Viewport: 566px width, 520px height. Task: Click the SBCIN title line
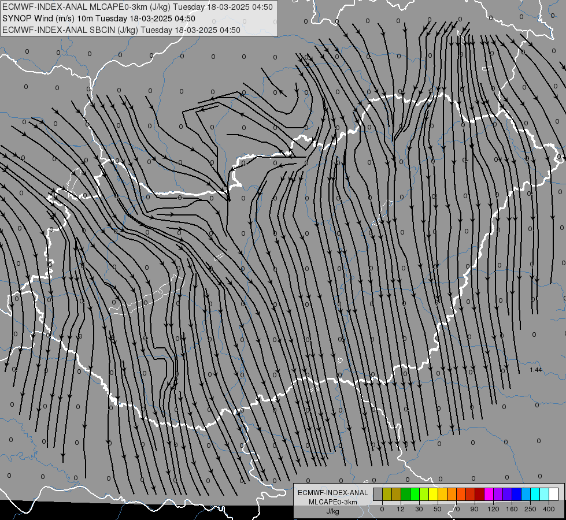point(121,30)
